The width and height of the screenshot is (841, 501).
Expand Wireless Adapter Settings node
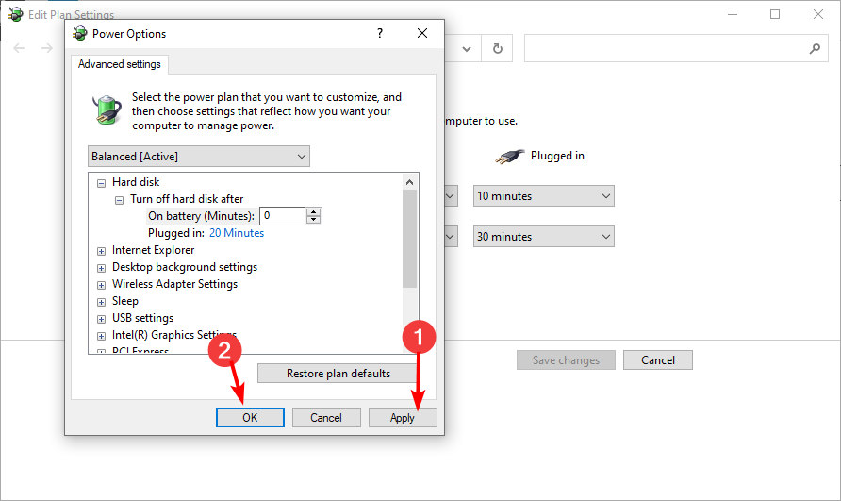click(102, 285)
